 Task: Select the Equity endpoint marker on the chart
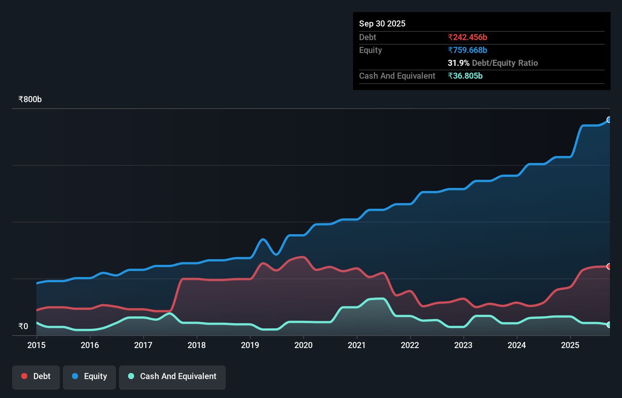(609, 120)
